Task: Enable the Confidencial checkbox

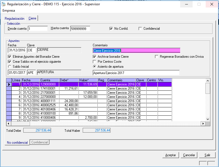Action: click(x=140, y=29)
